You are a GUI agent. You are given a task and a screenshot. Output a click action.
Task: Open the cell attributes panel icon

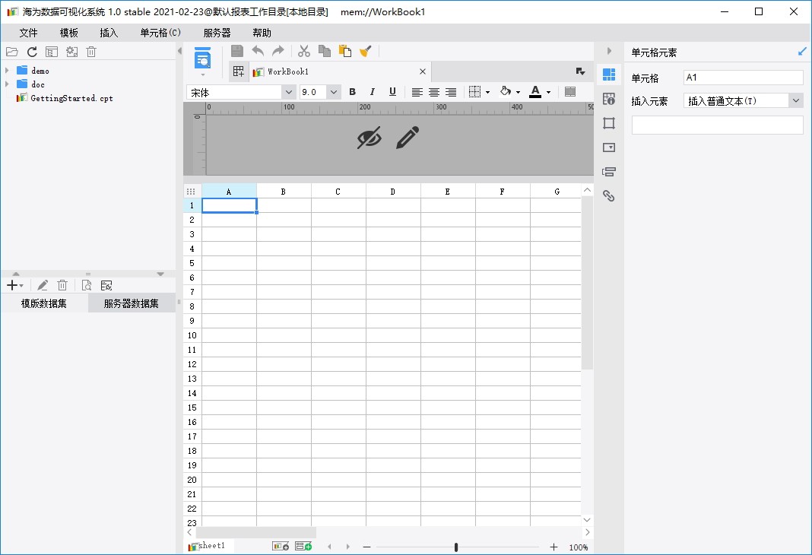point(609,99)
